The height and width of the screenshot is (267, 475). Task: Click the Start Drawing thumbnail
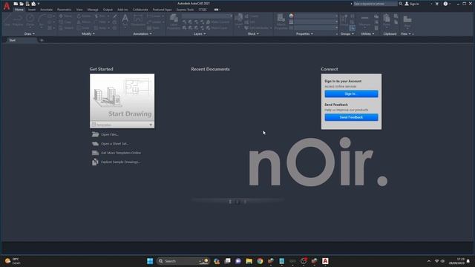coord(122,98)
